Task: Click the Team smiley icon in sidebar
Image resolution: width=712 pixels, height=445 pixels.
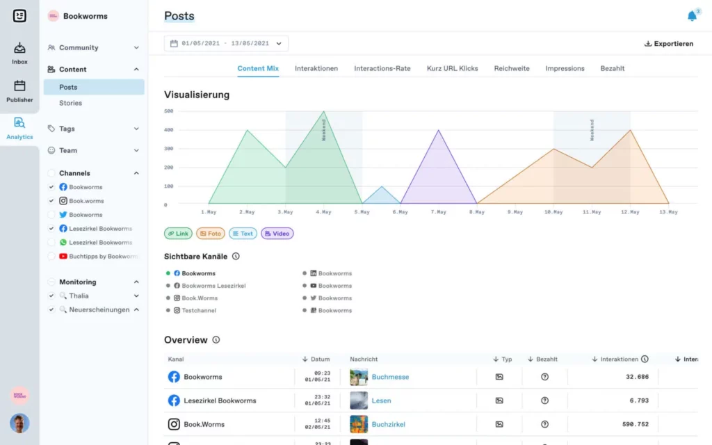Action: click(51, 150)
